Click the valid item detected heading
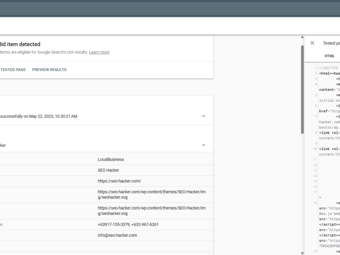340x255 pixels. [20, 44]
